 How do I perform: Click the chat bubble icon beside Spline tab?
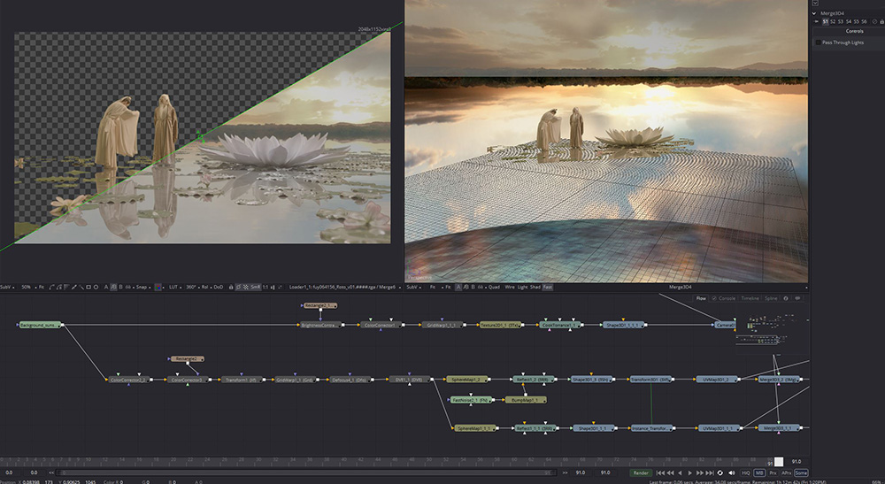tap(797, 298)
